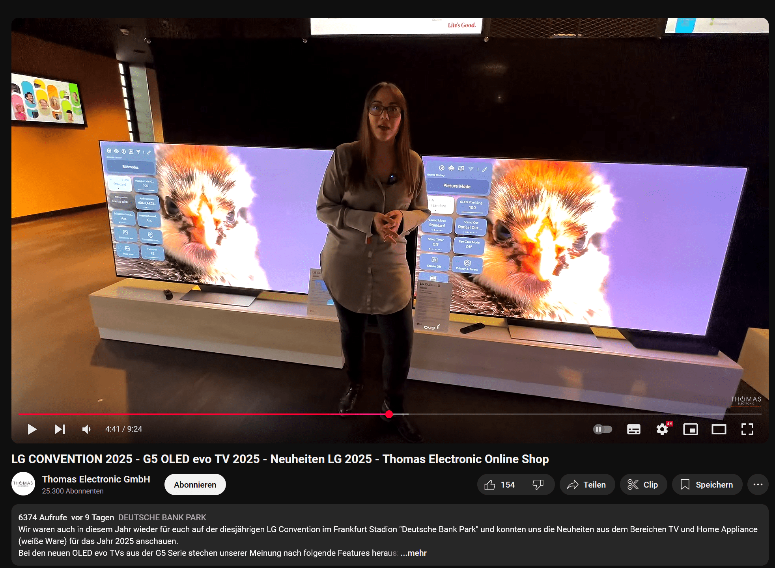
Task: Save the video with Speichern
Action: click(707, 484)
